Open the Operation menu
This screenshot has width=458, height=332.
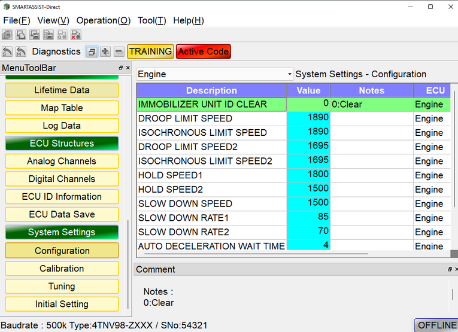tap(103, 20)
